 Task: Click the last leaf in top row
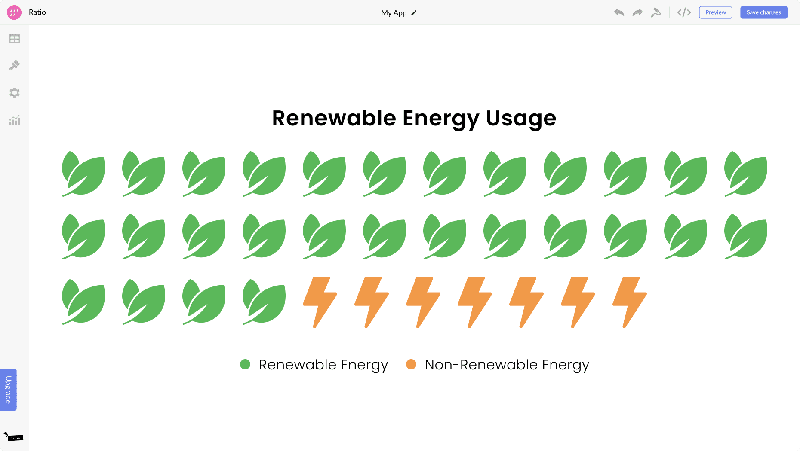click(x=746, y=174)
